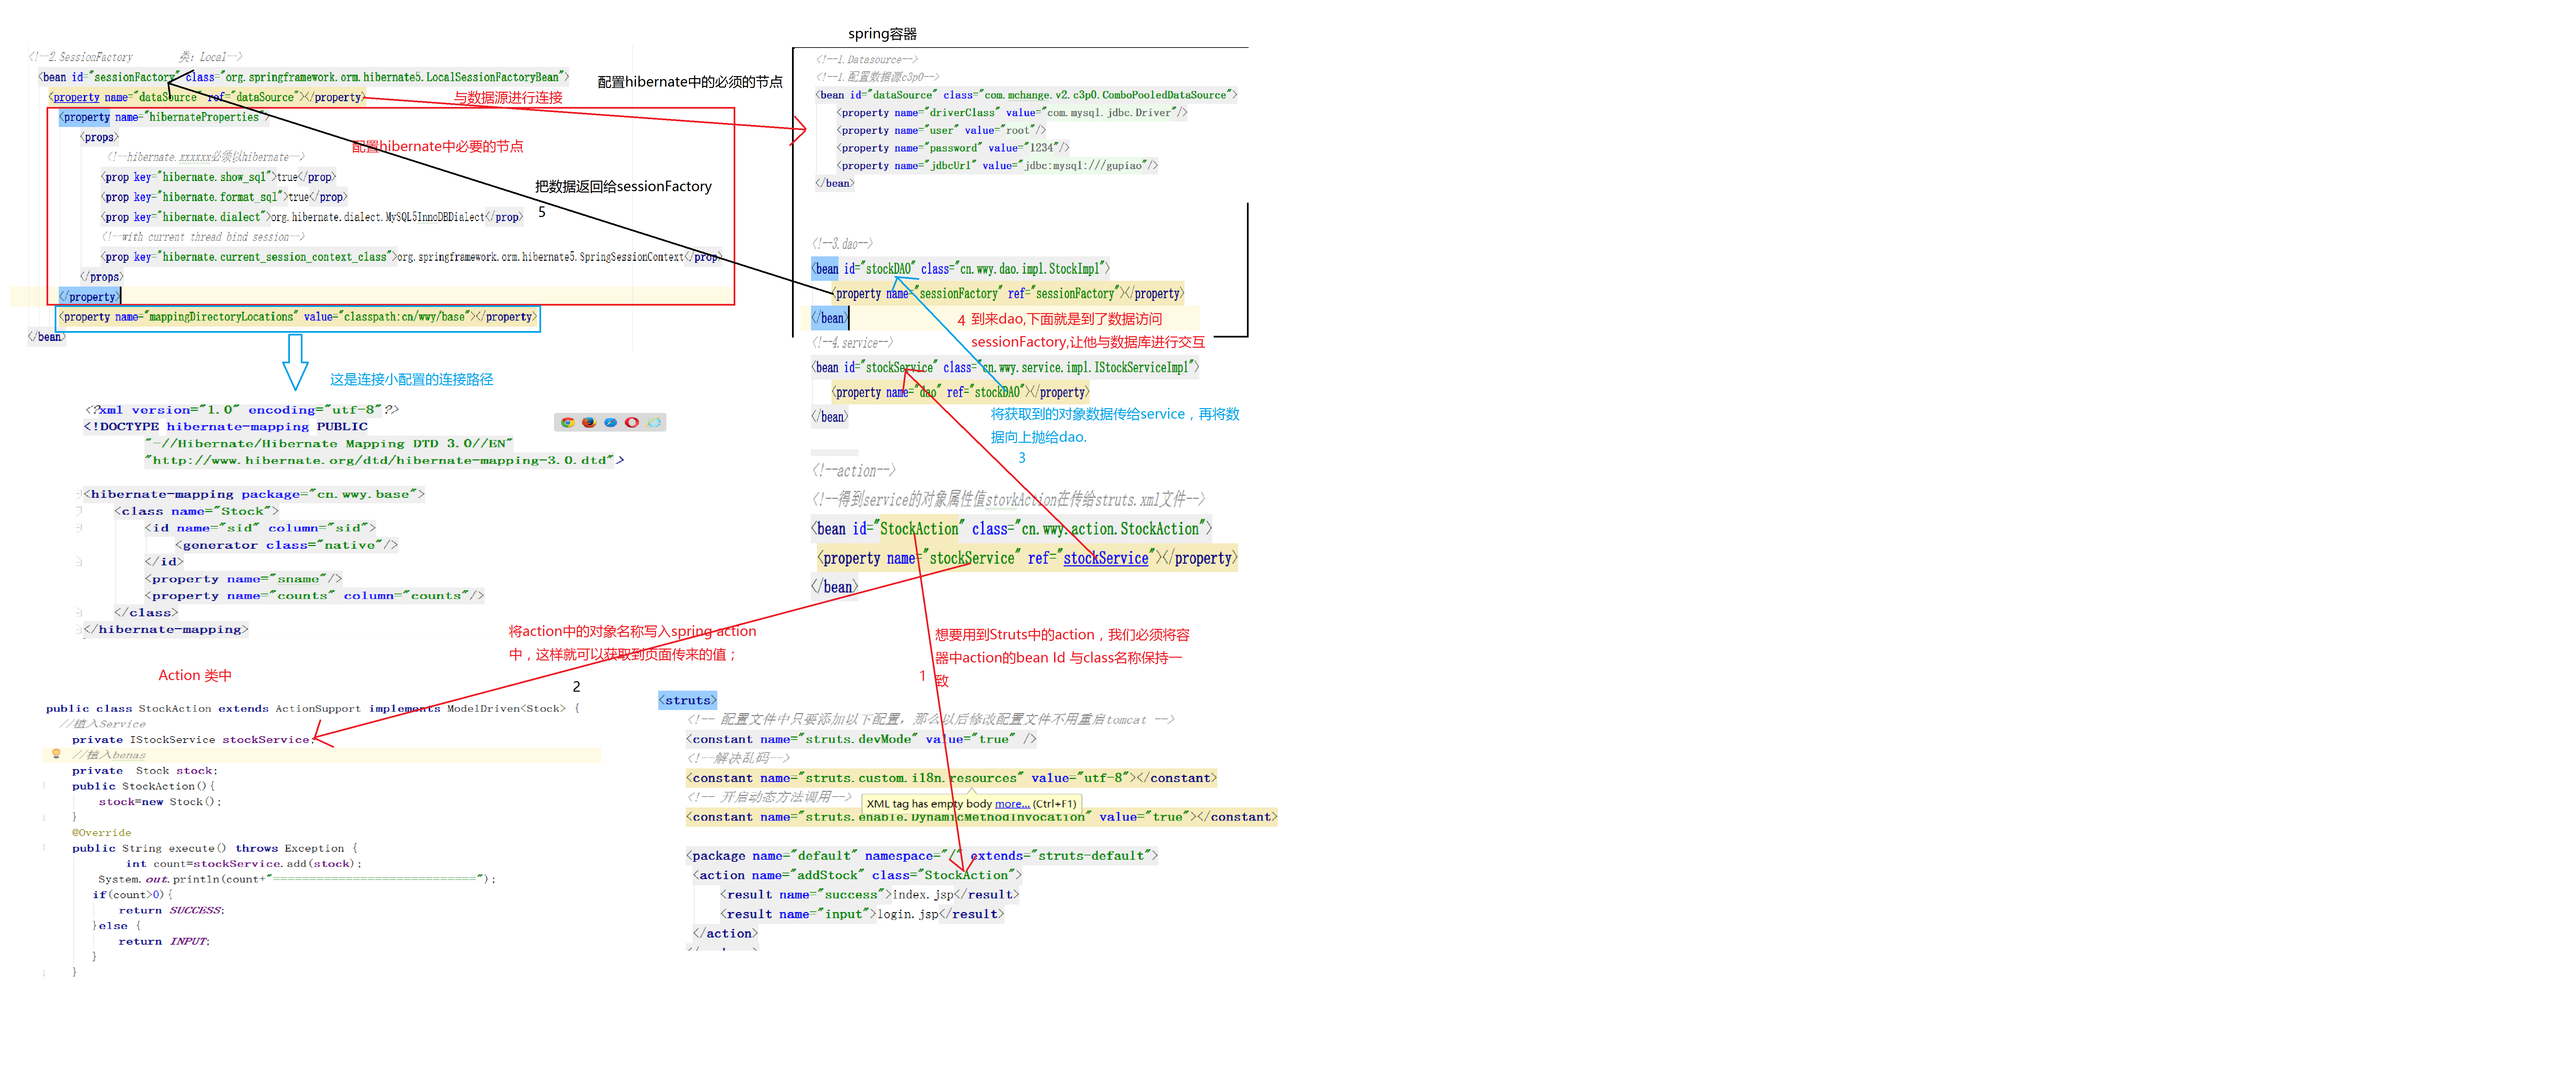The image size is (2576, 1092).
Task: Select the "LocalSessionFactoryBean" class text
Action: (493, 77)
